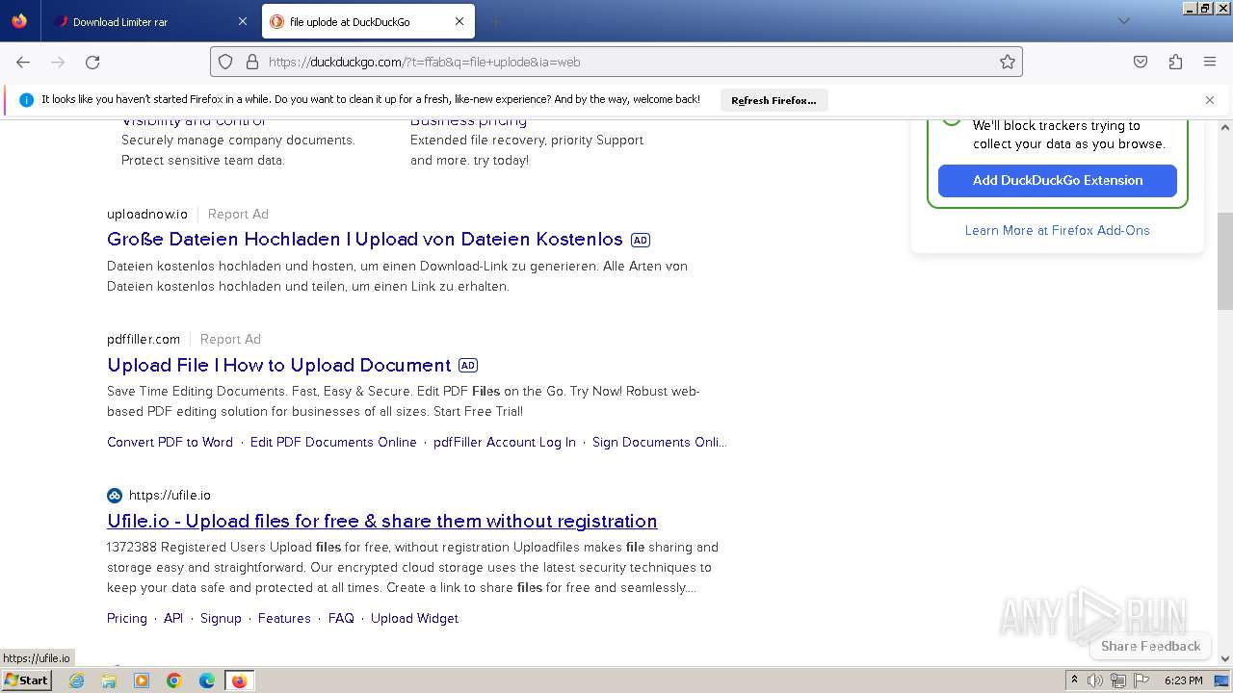Switch to Download Limiter rar tab
The image size is (1233, 693).
pos(149,21)
